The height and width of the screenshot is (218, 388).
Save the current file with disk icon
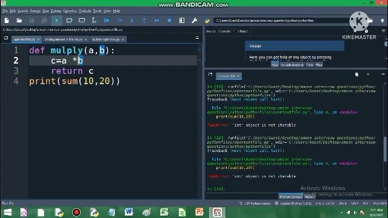tap(32, 21)
